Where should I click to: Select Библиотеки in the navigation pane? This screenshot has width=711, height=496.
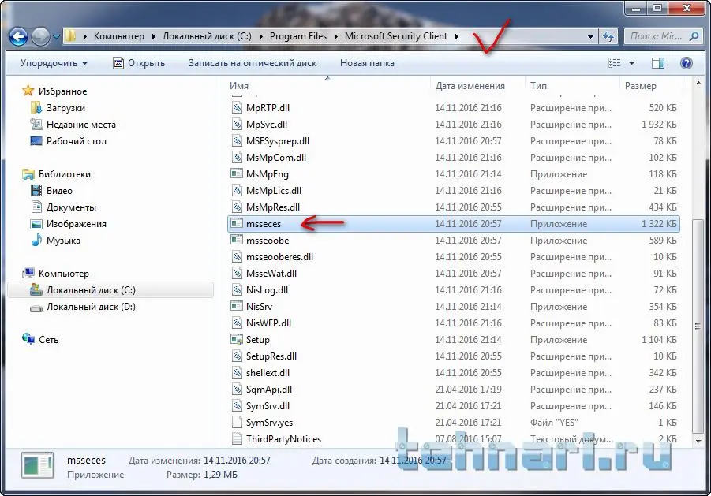65,174
